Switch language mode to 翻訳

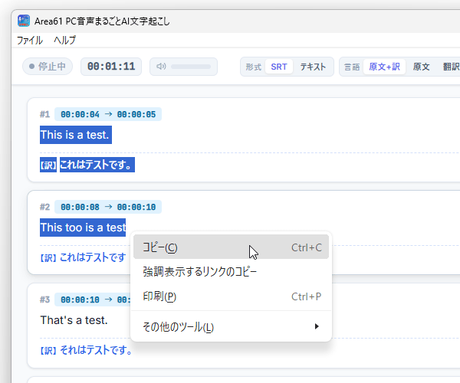click(451, 67)
